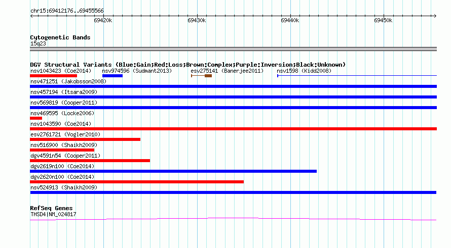Select the full-width red nsv1043590 loss bar

(x=233, y=129)
